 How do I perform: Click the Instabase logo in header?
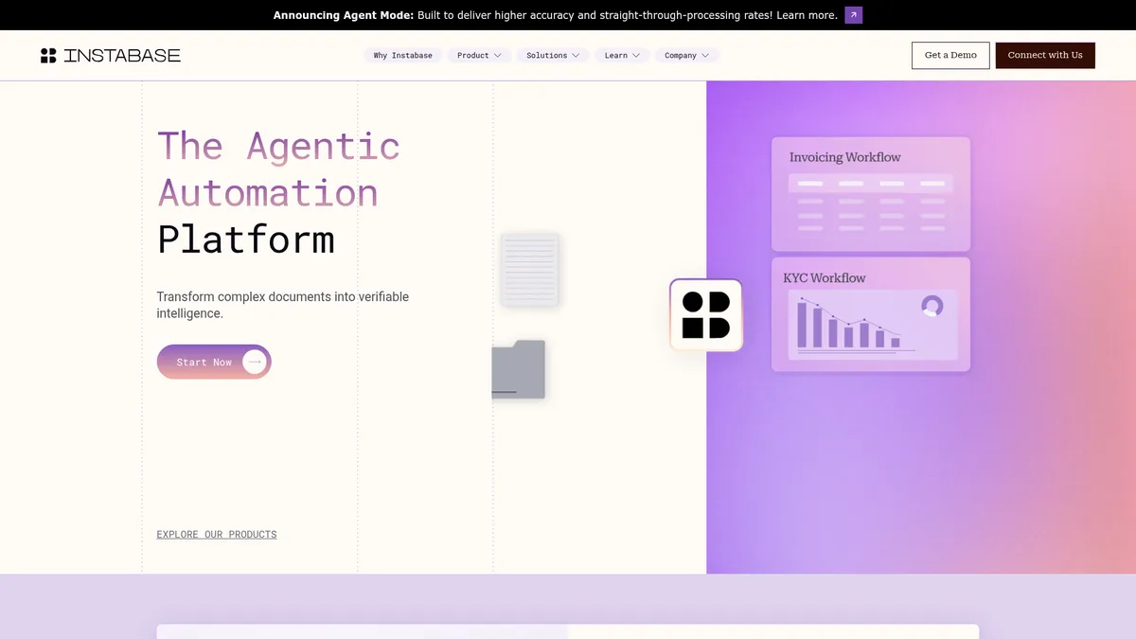[x=110, y=55]
